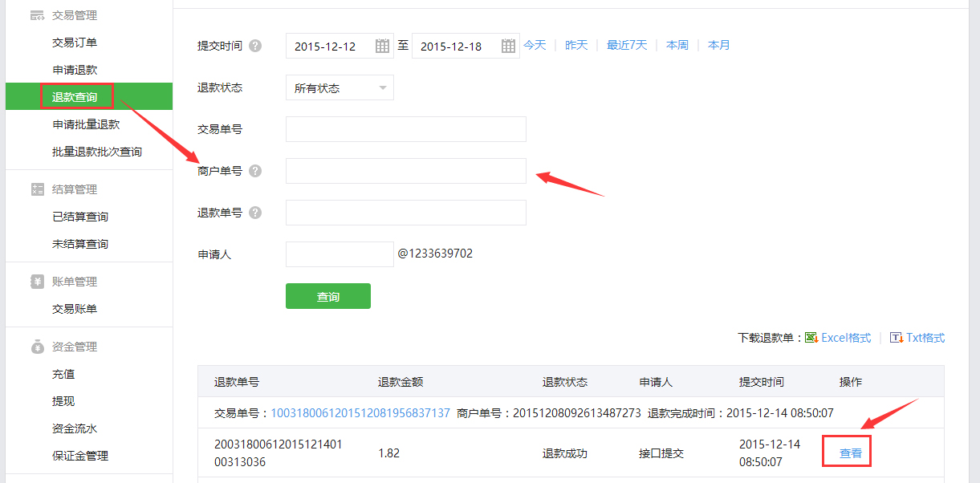Go to 交易账单 in sidebar
This screenshot has height=483, width=980.
click(75, 309)
